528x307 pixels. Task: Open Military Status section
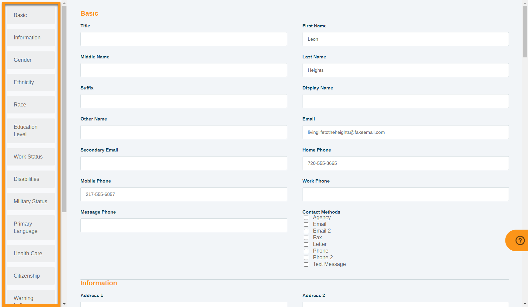[x=31, y=202]
